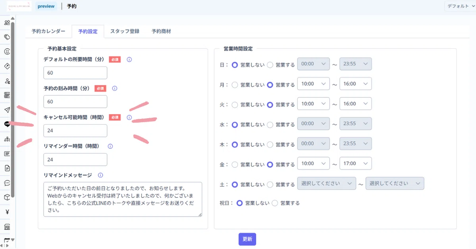Open the box package icon in the sidebar

click(x=7, y=197)
